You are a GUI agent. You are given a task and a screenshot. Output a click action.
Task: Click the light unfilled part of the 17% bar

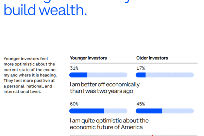tap(169, 75)
